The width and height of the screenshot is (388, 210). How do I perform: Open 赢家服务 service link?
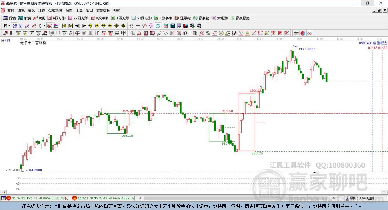[240, 18]
